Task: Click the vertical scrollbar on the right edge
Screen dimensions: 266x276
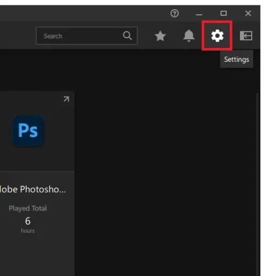Action: coord(257,183)
